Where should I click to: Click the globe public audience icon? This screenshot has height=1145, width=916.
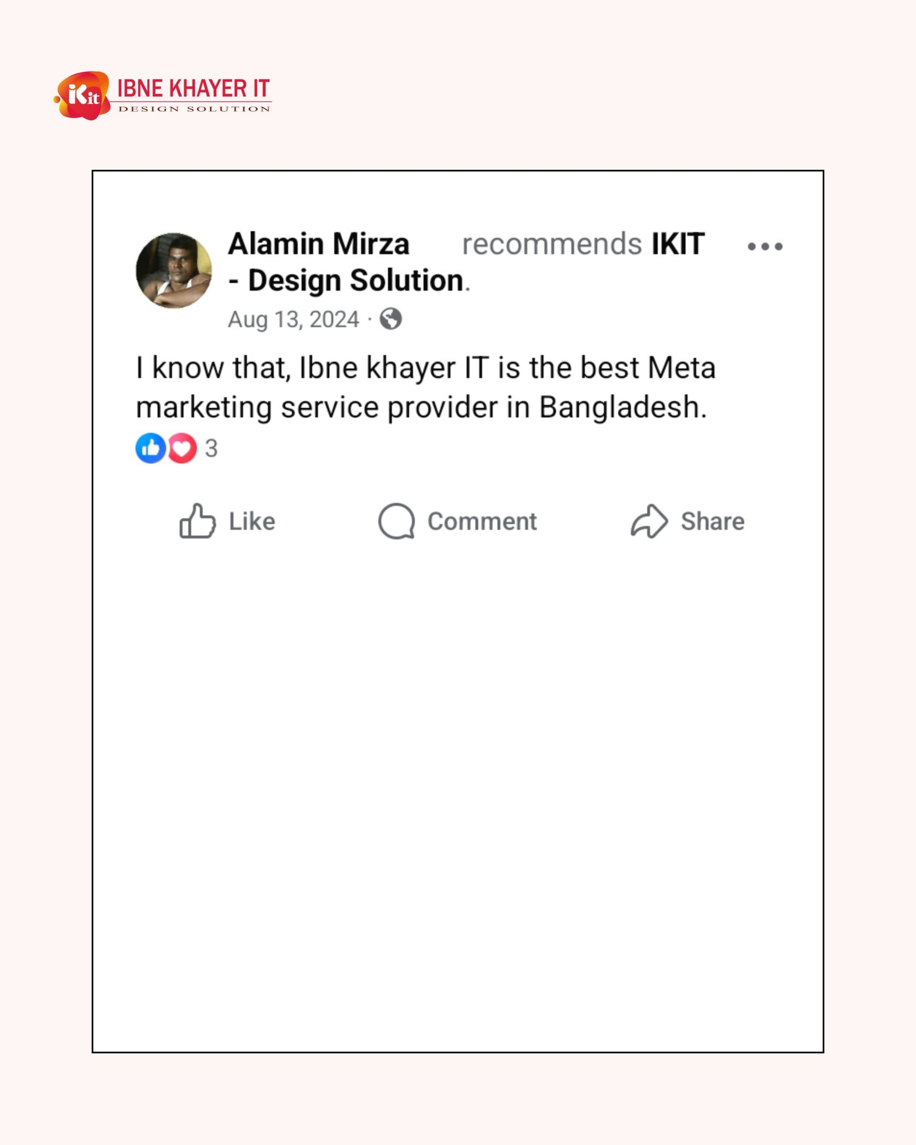(x=390, y=319)
